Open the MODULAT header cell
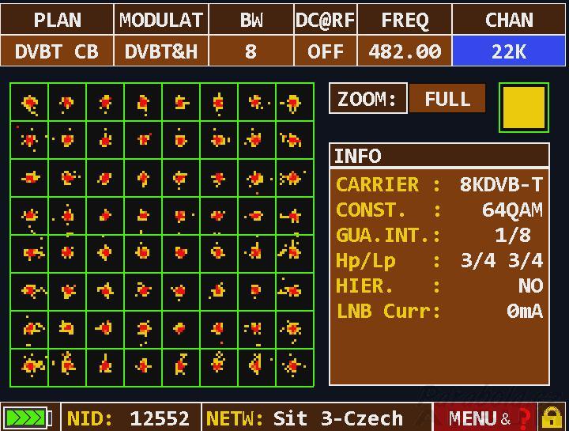The image size is (569, 431). tap(161, 20)
